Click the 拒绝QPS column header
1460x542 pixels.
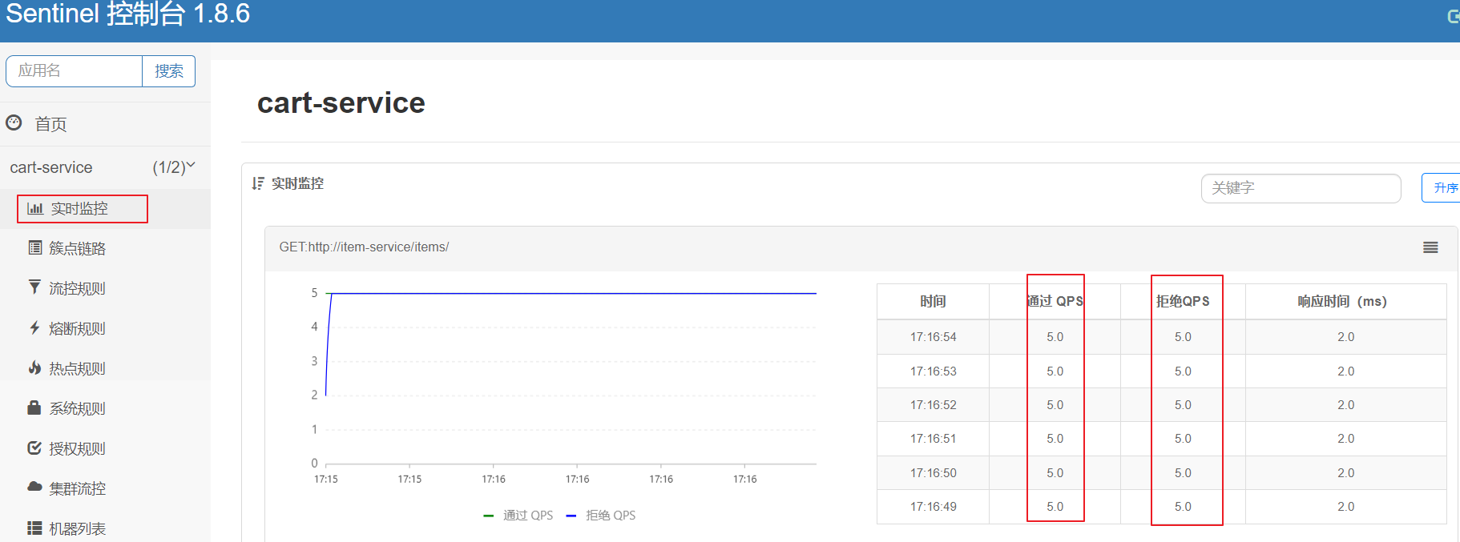pos(1183,302)
